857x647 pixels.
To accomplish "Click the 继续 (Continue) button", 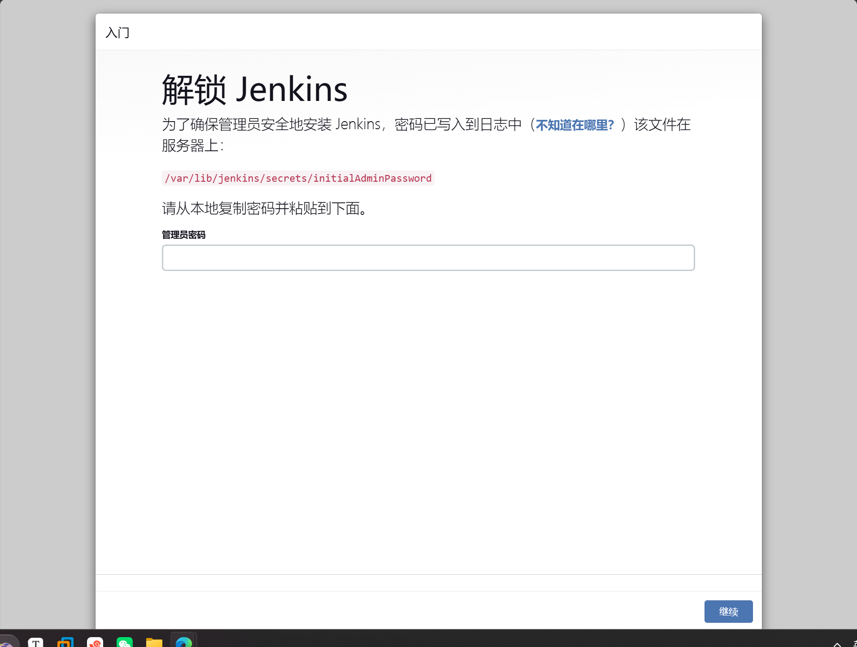I will click(x=728, y=611).
